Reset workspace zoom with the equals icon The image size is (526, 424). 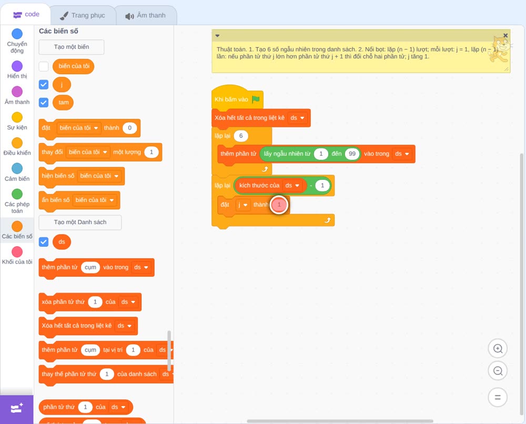(x=498, y=397)
